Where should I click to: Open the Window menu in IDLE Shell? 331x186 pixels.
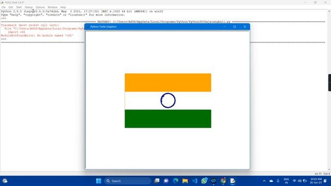click(x=52, y=7)
